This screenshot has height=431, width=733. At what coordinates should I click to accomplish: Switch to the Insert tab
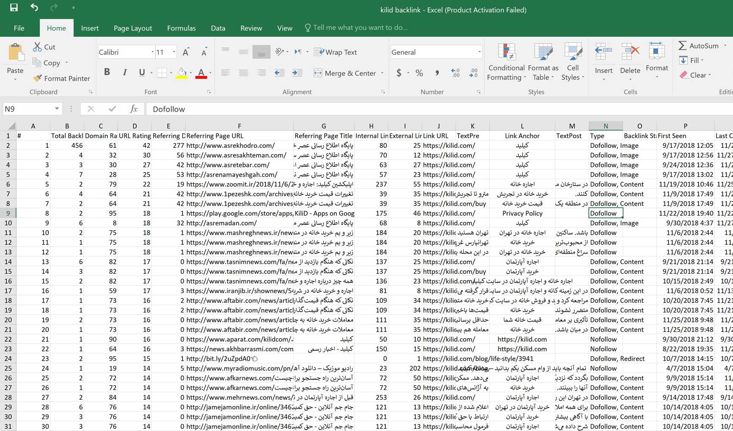(90, 28)
